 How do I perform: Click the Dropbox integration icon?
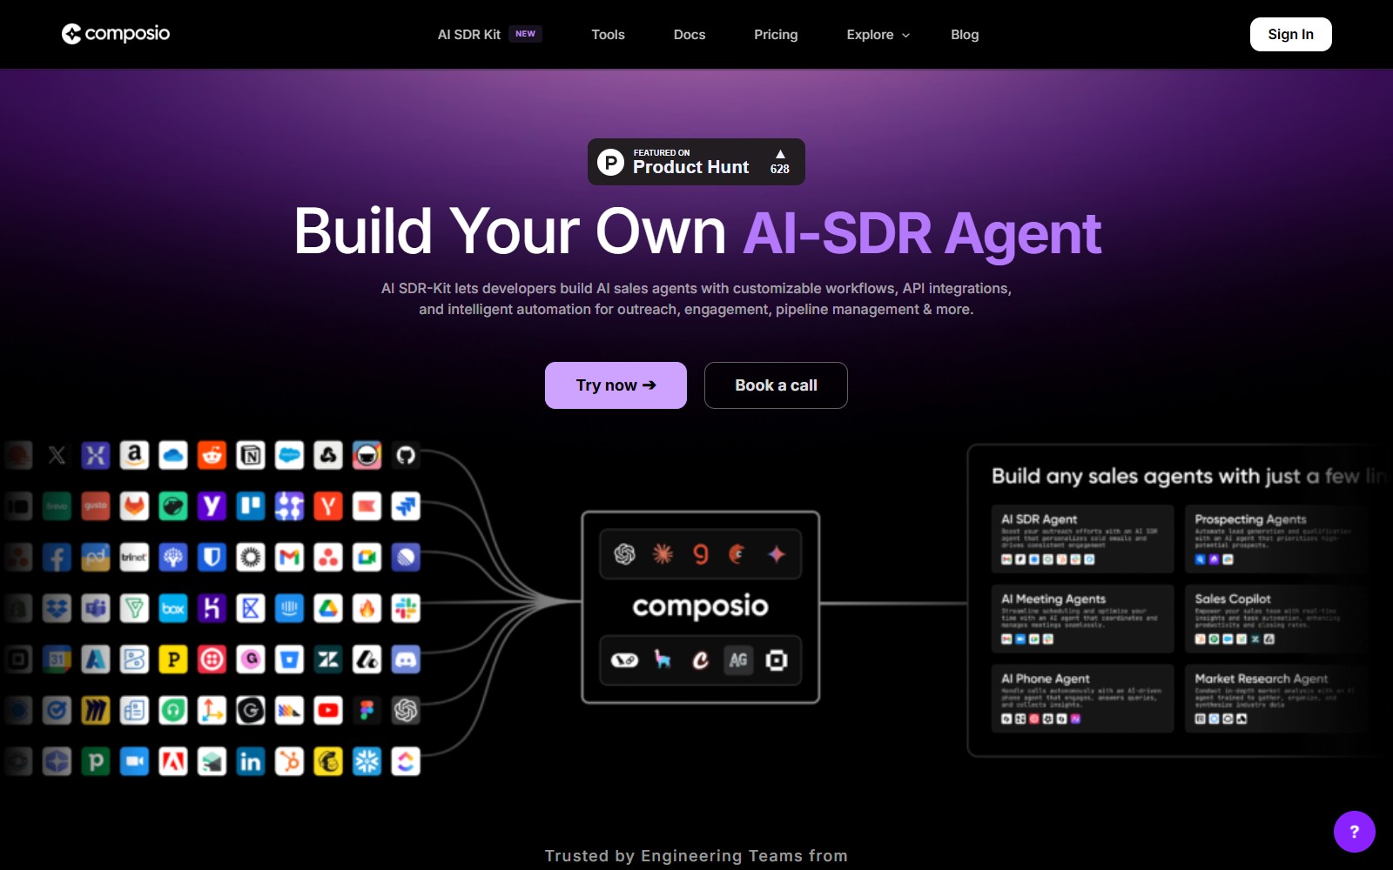point(57,608)
